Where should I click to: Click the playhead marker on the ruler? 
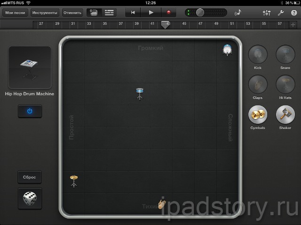click(x=165, y=25)
